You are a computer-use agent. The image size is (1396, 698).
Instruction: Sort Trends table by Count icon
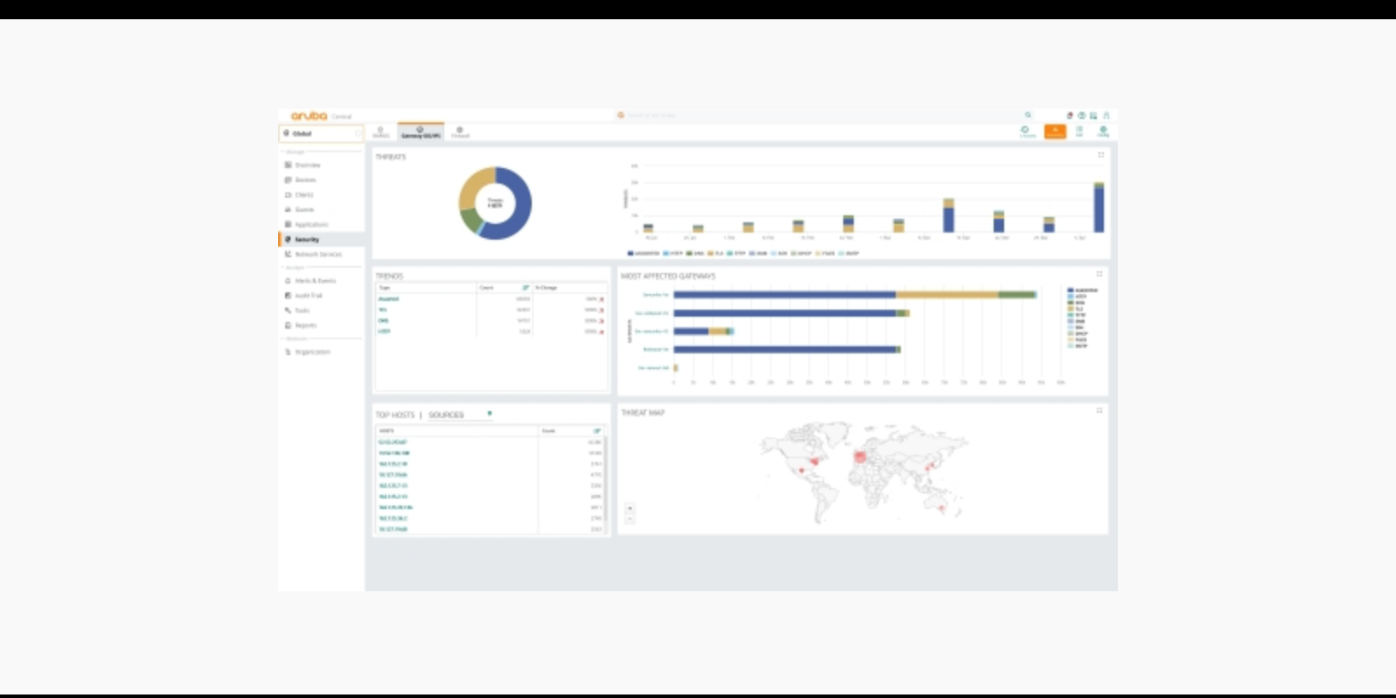(x=526, y=288)
